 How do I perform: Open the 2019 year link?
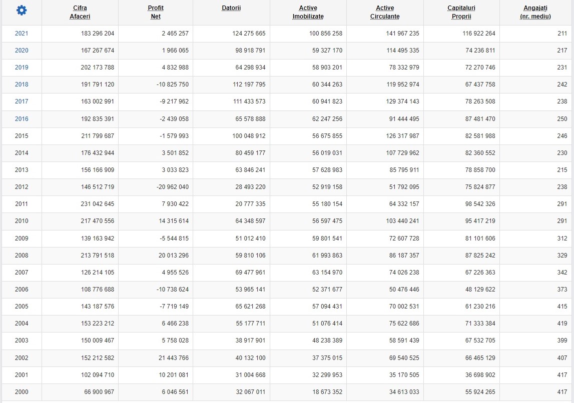(22, 67)
